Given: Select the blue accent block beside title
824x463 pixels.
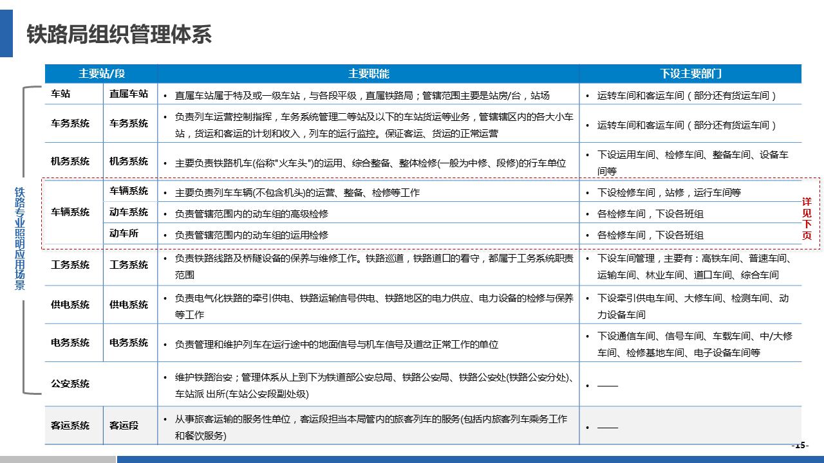Looking at the screenshot, I should tap(6, 33).
